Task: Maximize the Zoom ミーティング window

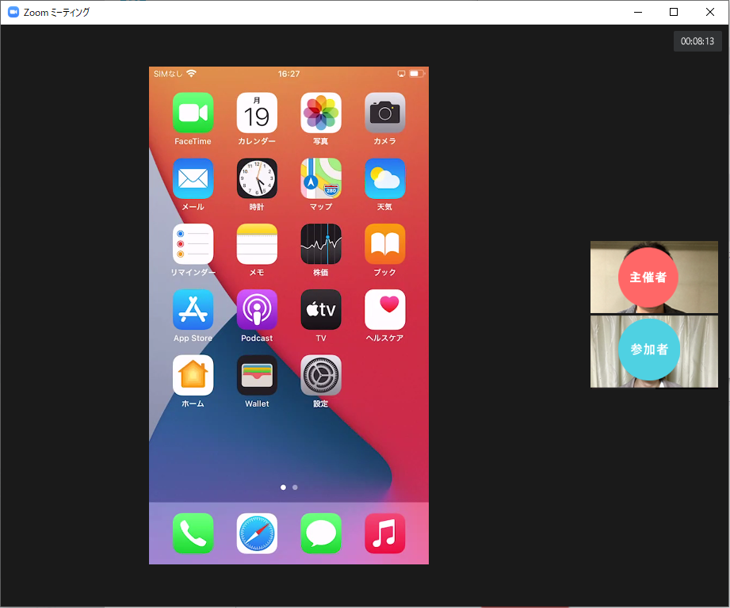Action: 674,12
